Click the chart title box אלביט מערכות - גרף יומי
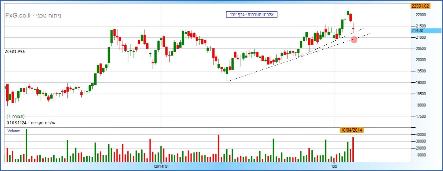 [251, 15]
